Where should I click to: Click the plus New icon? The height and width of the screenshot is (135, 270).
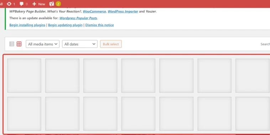click(x=34, y=4)
